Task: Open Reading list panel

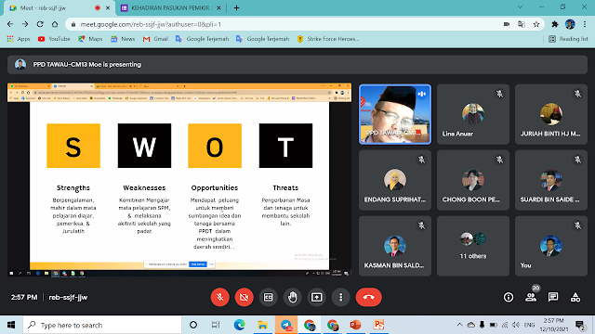Action: pyautogui.click(x=568, y=39)
